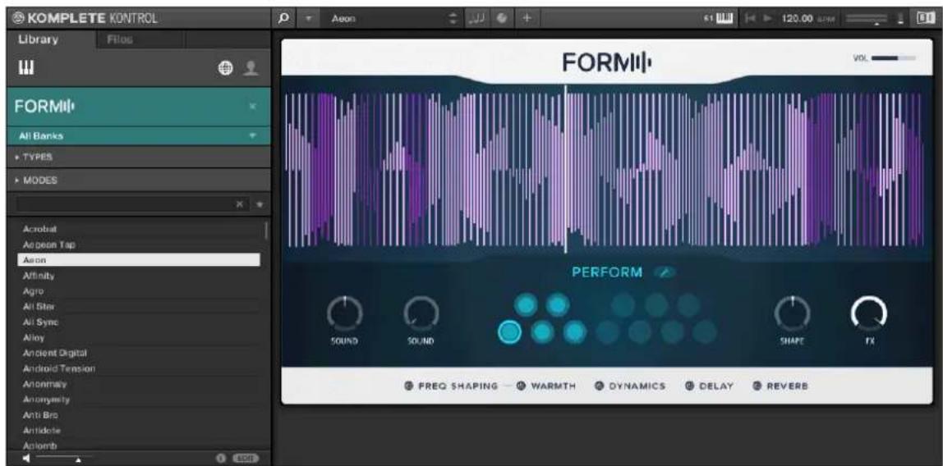
Task: Click the plus icon in the header
Action: (x=526, y=19)
